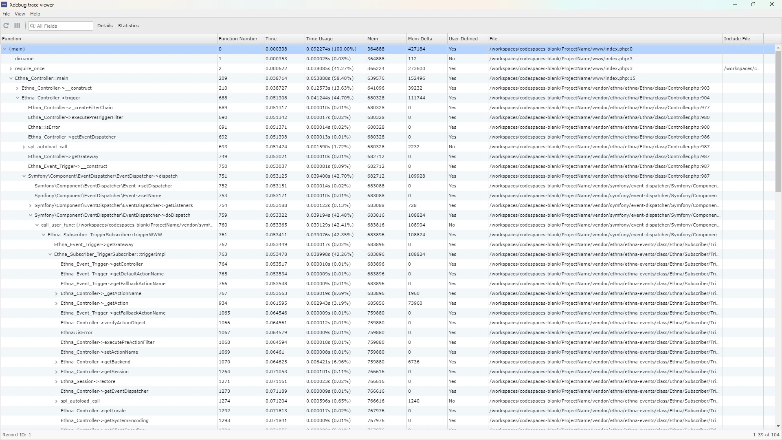This screenshot has height=440, width=782.
Task: Expand Ethna_Controller->__construct node
Action: click(x=18, y=88)
